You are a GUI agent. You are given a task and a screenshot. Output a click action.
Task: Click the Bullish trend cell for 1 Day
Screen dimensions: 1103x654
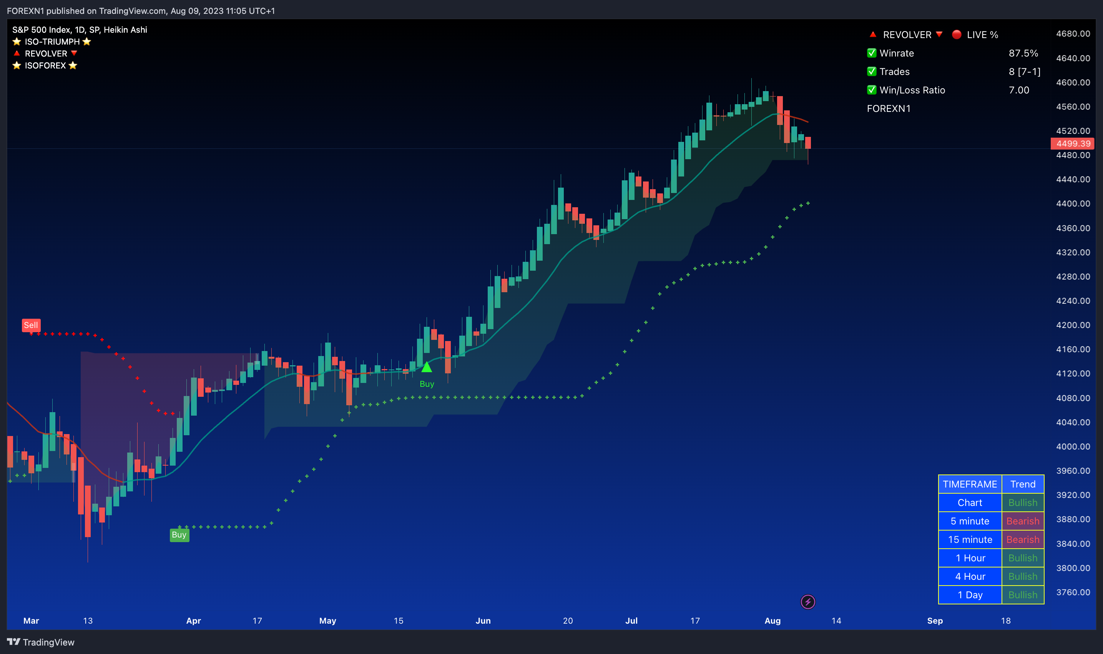click(1023, 595)
